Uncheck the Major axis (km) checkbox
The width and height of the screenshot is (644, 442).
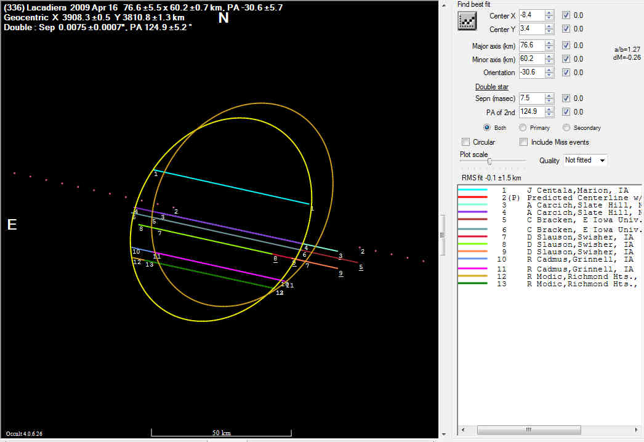coord(566,46)
